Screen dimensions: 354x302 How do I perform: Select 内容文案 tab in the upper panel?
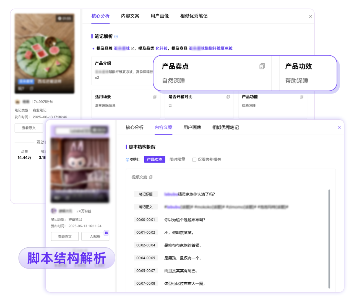coord(130,16)
